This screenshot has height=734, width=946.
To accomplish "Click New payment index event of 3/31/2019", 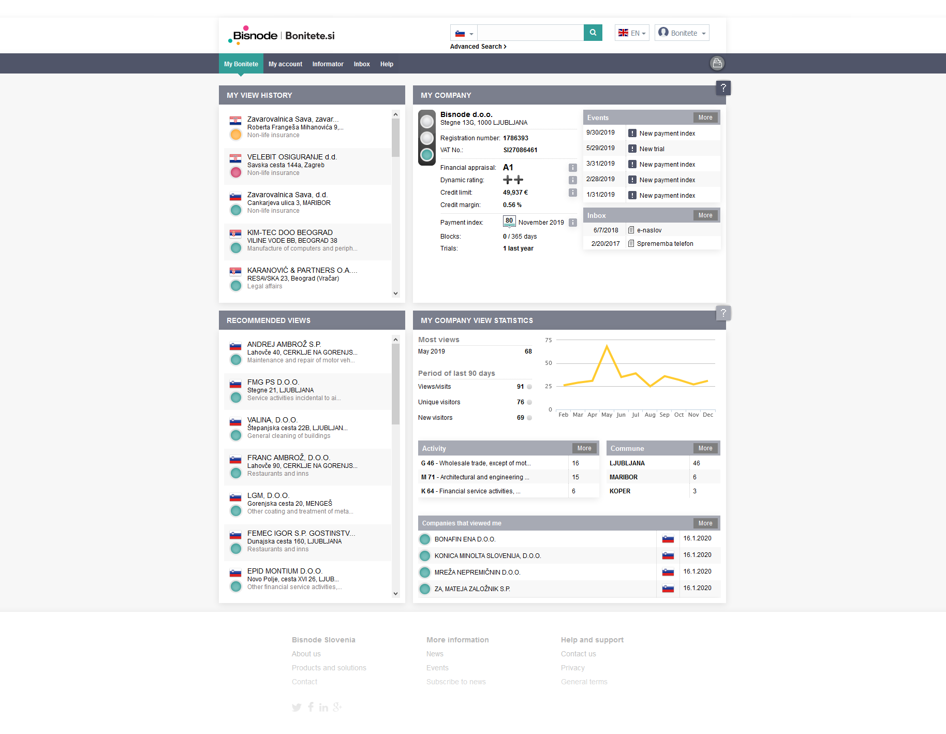I will tap(667, 164).
